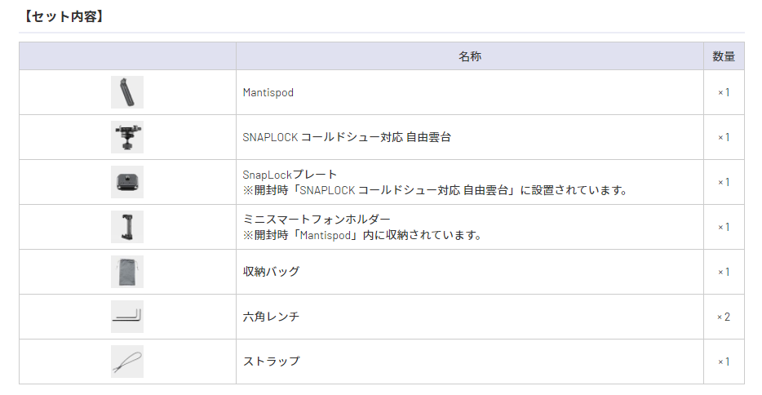Screen dimensions: 762x395
Task: Click the 【セット内容】 section heading
Action: tap(64, 16)
